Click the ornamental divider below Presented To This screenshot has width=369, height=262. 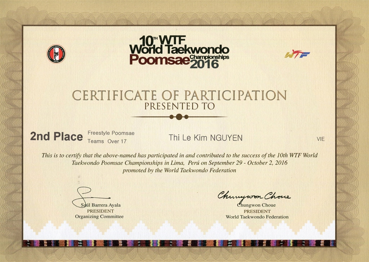coord(179,117)
